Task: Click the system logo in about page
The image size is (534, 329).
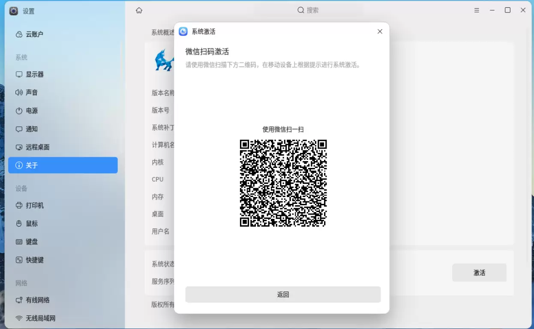Action: 164,60
